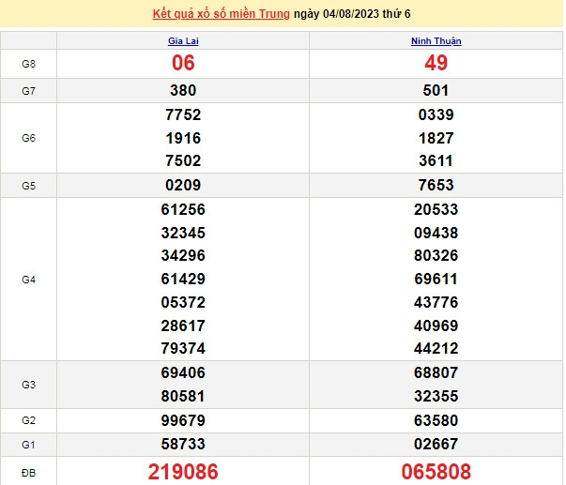Select Ninh Thuận special prize 065808
Image resolution: width=566 pixels, height=485 pixels.
436,471
